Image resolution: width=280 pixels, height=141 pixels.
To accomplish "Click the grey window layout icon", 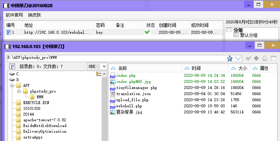I will 274,58.
